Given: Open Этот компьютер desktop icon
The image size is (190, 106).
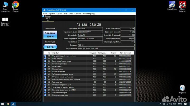Looking at the screenshot, I should click(x=5, y=7).
